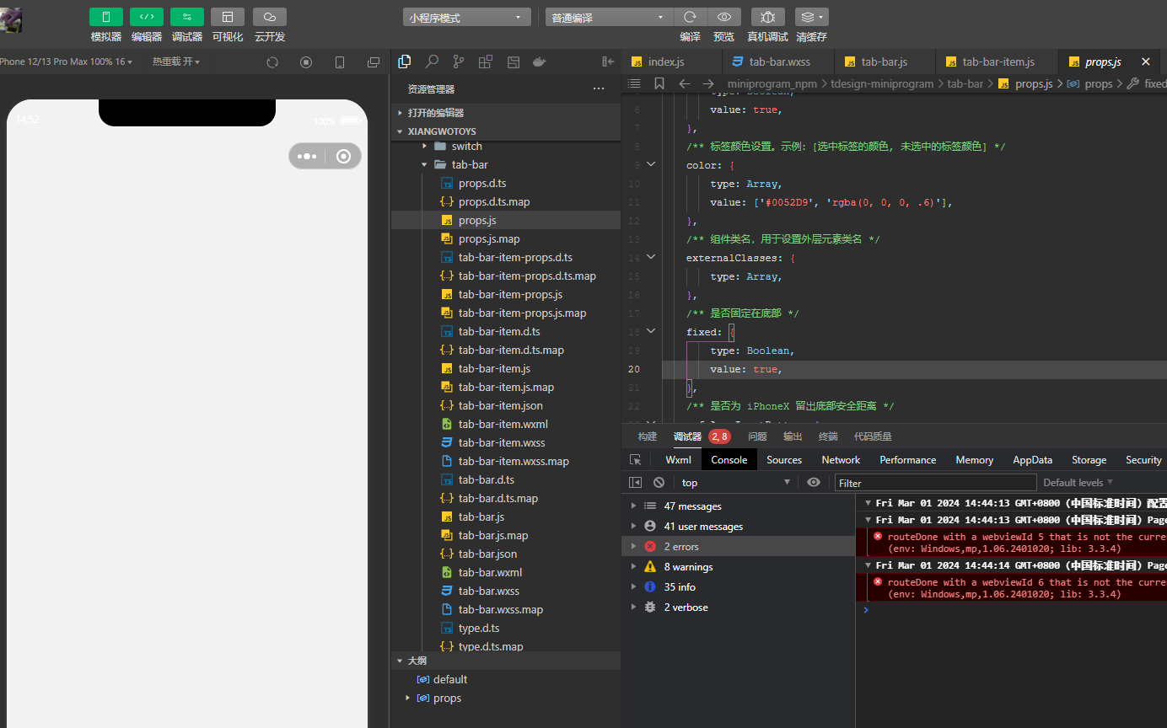Image resolution: width=1167 pixels, height=728 pixels.
Task: Click the miniprogram_npm breadcrumb segment
Action: point(772,83)
